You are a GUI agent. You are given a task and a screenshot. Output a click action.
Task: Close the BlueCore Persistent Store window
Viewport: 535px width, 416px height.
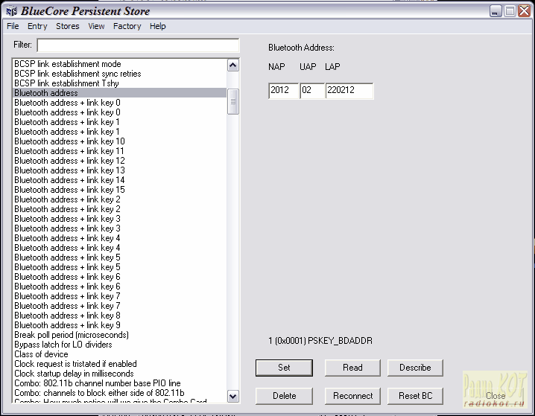click(x=524, y=11)
